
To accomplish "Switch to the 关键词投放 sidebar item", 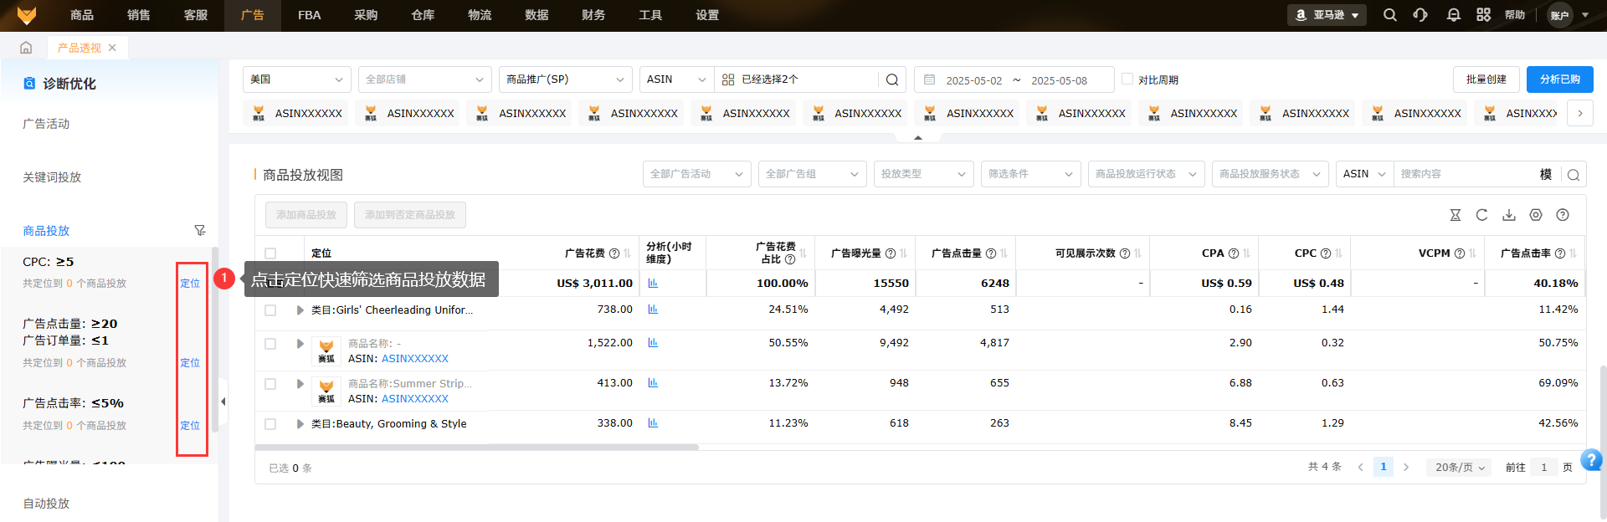I will 52,177.
